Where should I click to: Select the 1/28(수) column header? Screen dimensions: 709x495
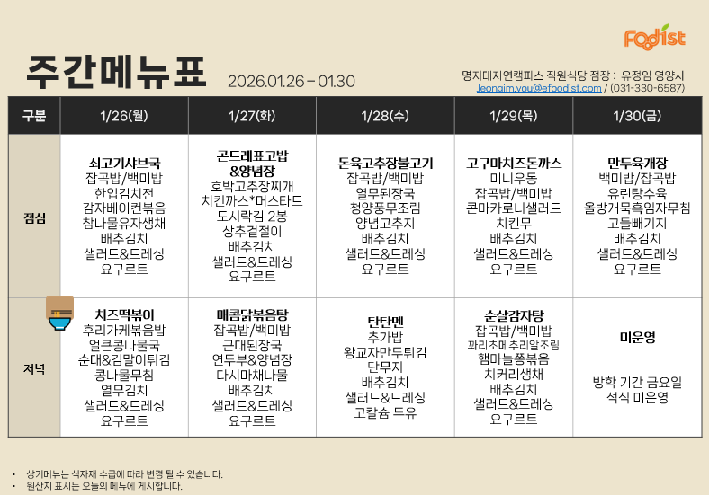[384, 115]
